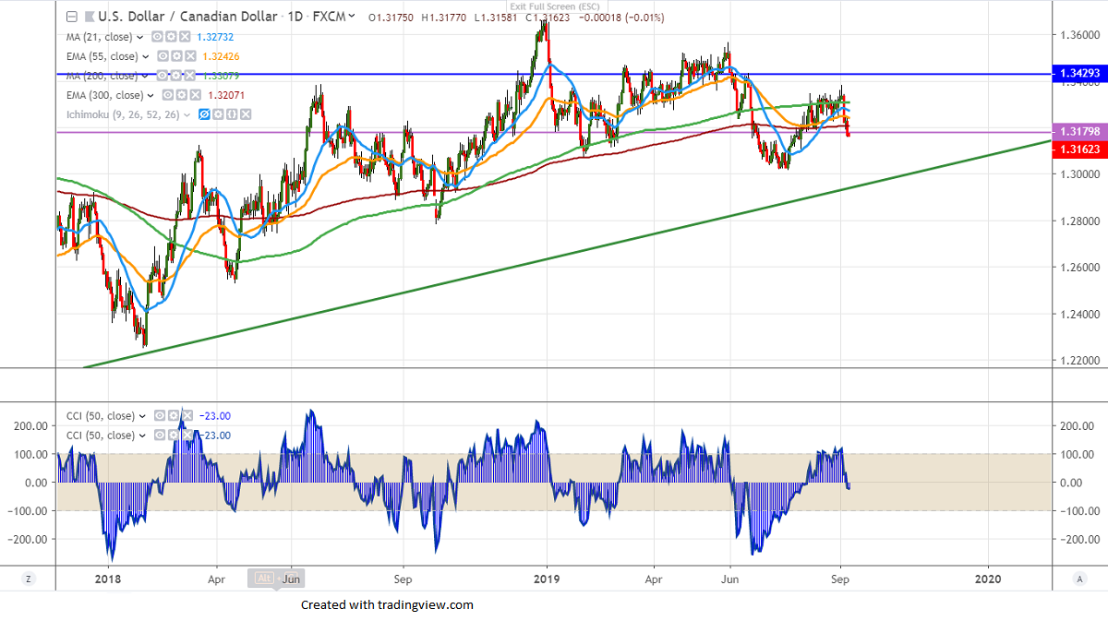
Task: Show the hidden Ichimoku indicator
Action: point(203,114)
